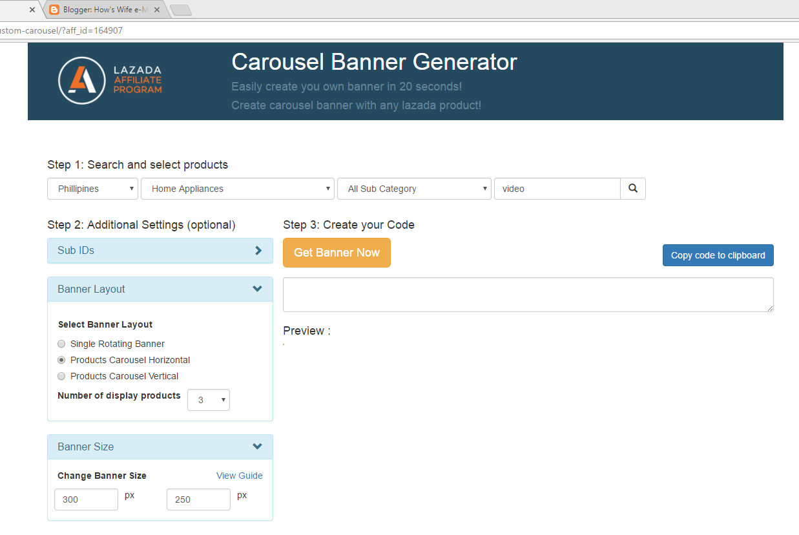This screenshot has width=799, height=535.
Task: Collapse the Banner Layout panel
Action: pyautogui.click(x=257, y=289)
